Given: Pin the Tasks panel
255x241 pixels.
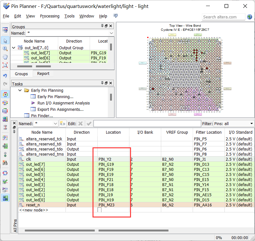Looking at the screenshot, I should (x=102, y=83).
